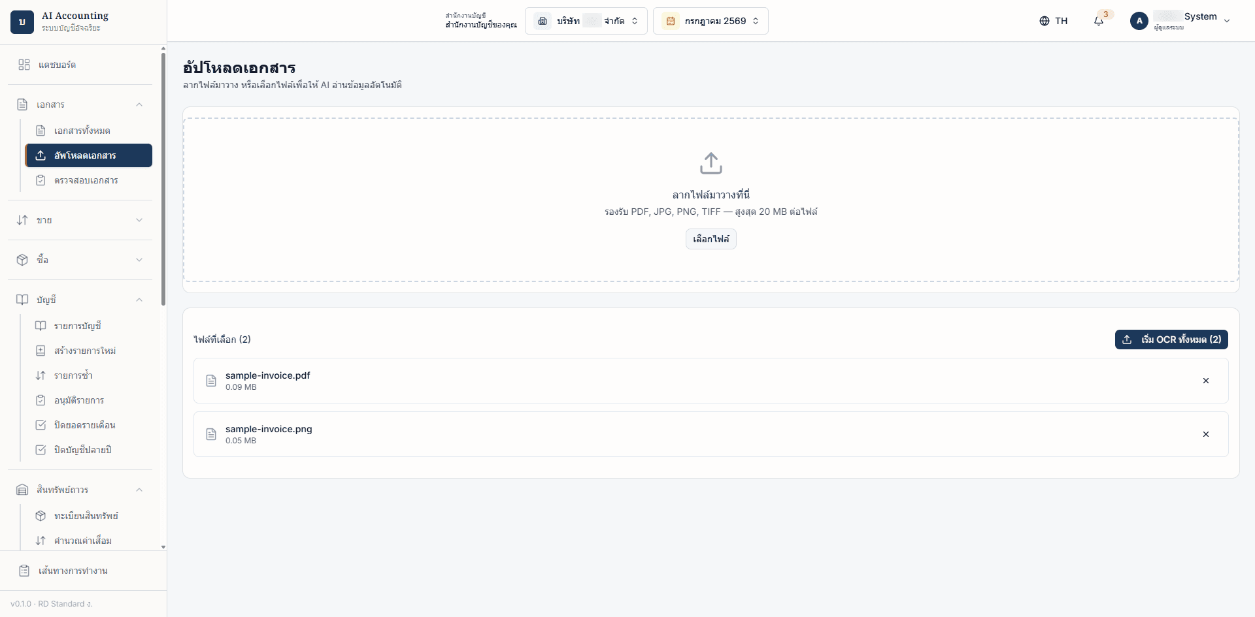Click the sample-invoice.png file name
This screenshot has height=617, width=1255.
269,429
